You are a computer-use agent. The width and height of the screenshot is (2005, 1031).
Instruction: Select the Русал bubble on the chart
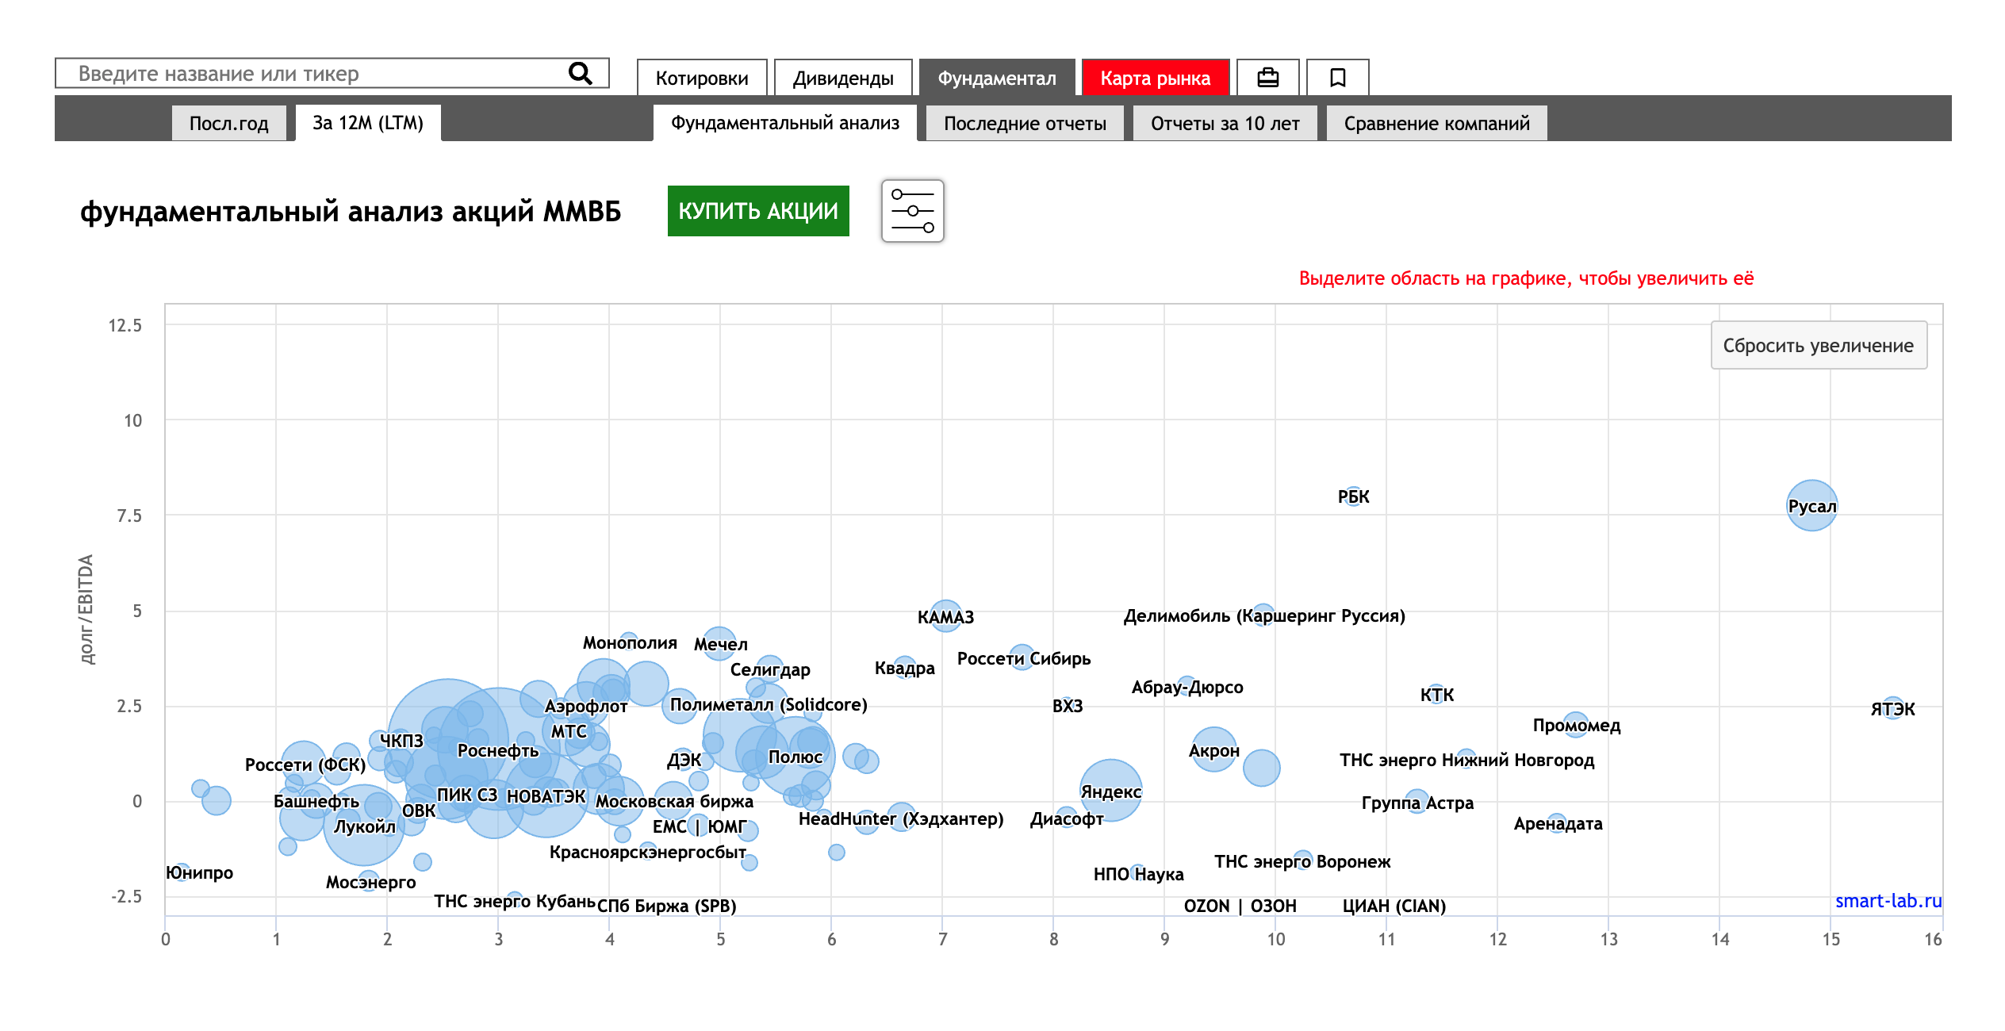pos(1811,505)
